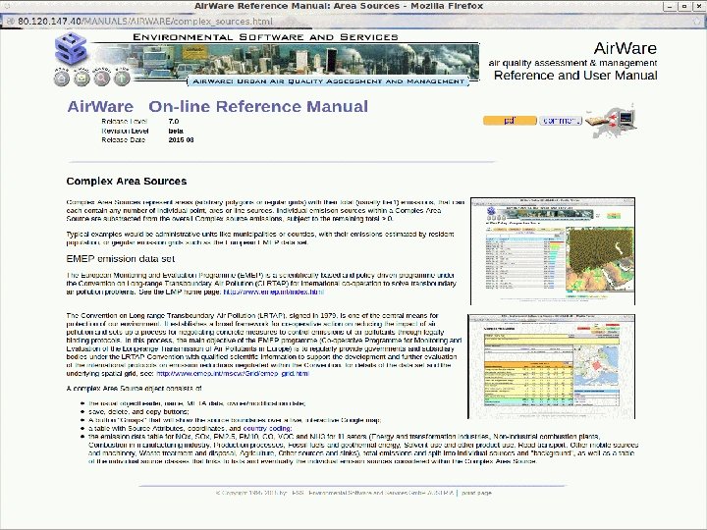Open the pdf version button
Screen dimensions: 707x530
pyautogui.click(x=510, y=121)
